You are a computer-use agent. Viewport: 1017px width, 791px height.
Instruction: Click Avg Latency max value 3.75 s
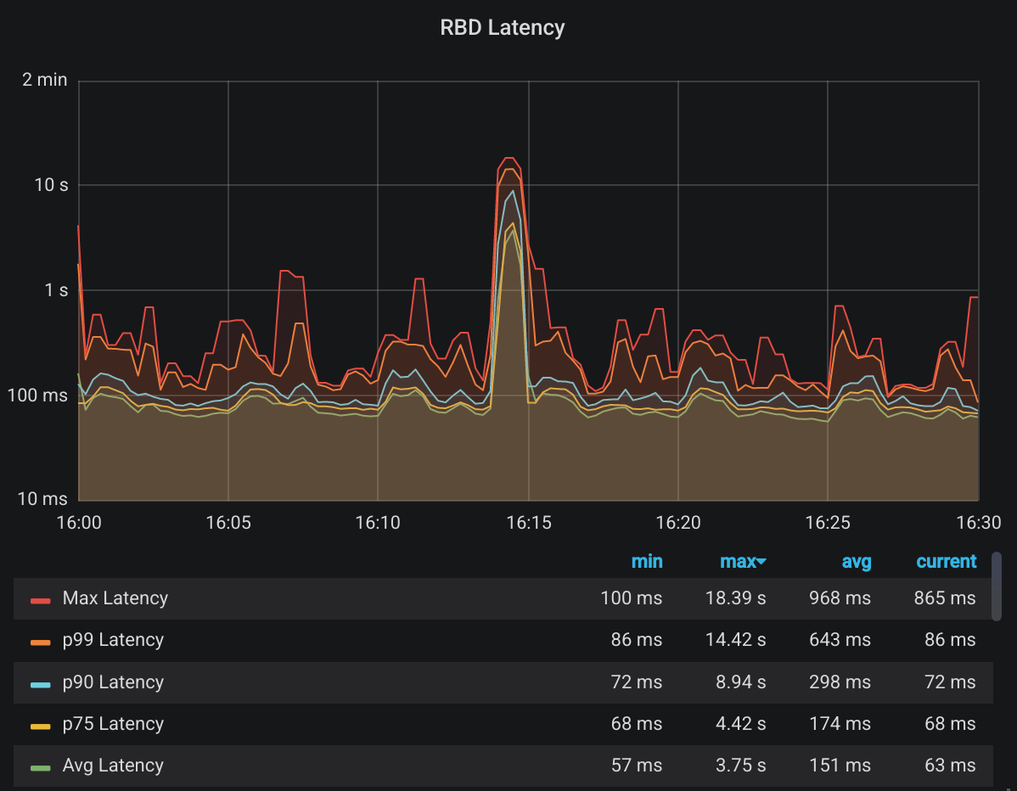pos(741,766)
